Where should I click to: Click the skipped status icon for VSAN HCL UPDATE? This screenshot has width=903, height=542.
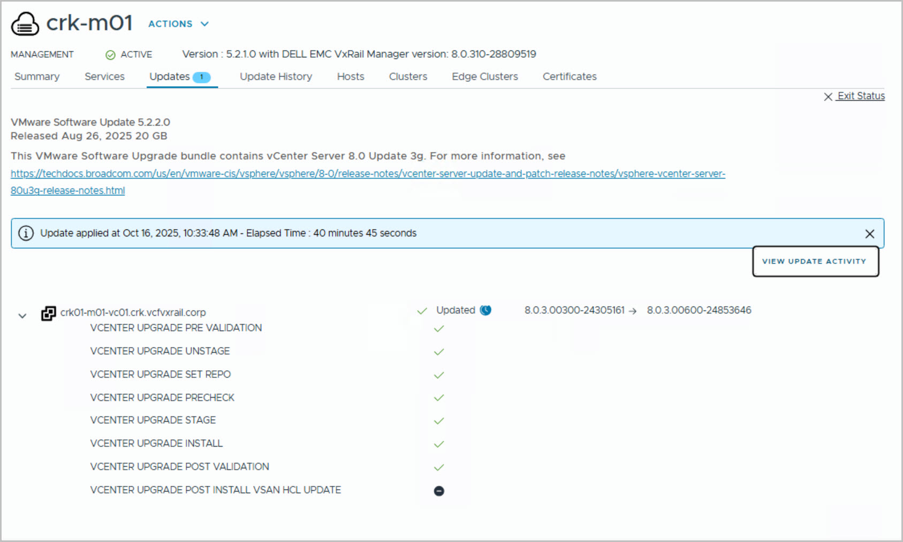pos(439,491)
